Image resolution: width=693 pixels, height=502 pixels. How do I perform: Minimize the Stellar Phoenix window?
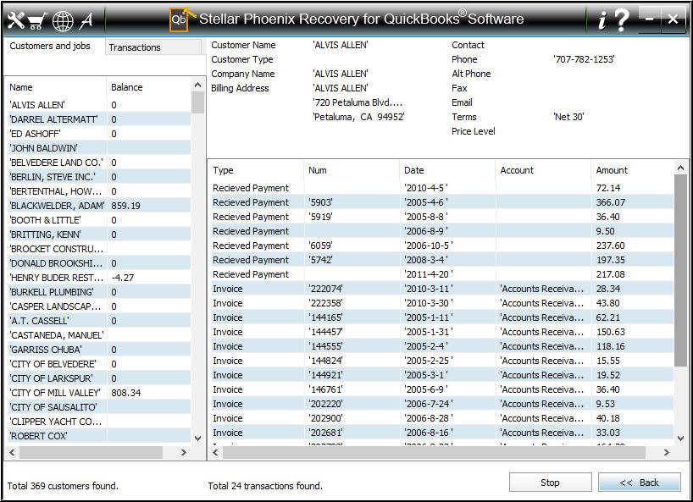650,19
